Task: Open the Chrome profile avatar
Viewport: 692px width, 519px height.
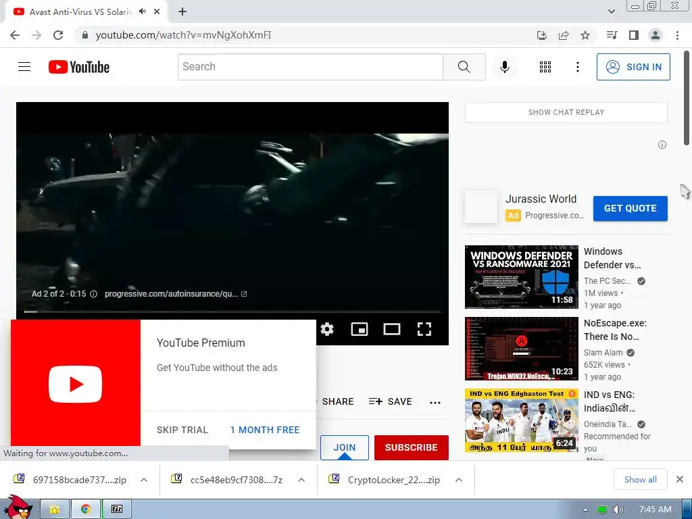Action: pyautogui.click(x=656, y=35)
